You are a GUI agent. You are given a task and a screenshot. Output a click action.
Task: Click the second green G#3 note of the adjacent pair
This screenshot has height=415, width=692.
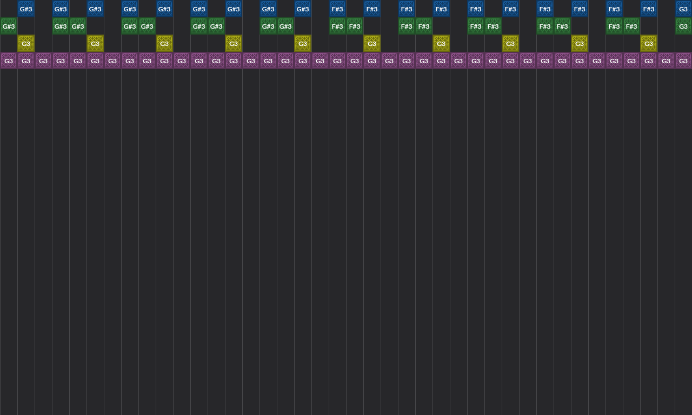(77, 26)
